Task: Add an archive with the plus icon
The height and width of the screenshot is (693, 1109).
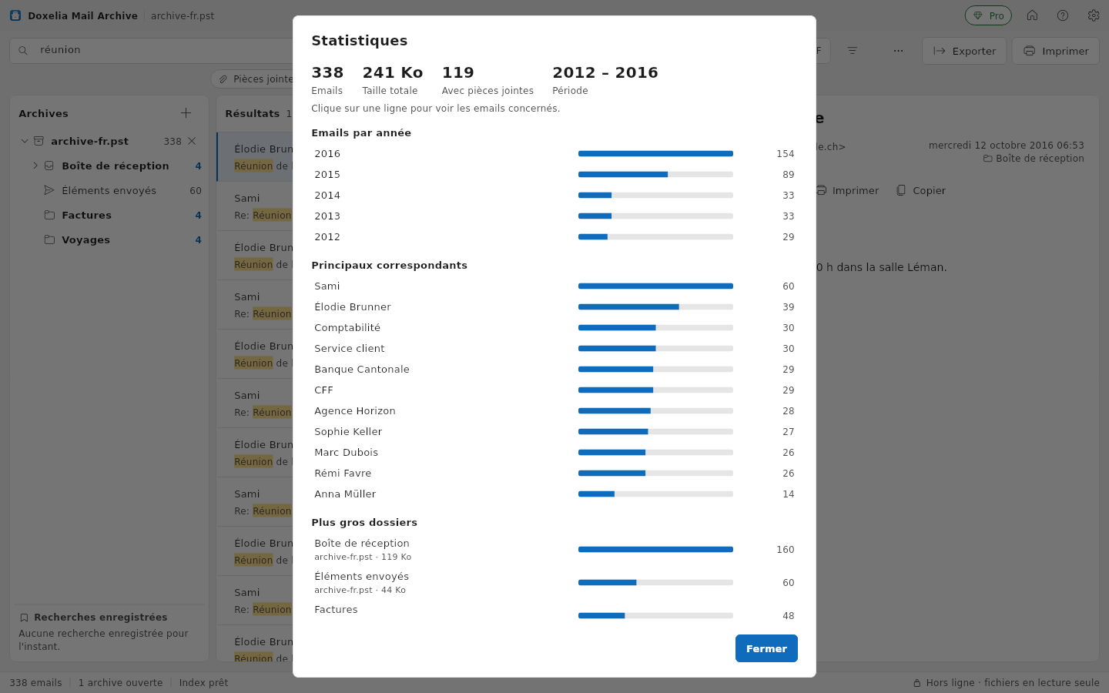Action: coord(186,113)
